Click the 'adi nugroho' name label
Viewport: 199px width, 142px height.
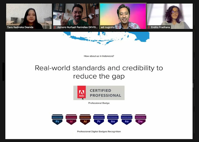point(108,27)
